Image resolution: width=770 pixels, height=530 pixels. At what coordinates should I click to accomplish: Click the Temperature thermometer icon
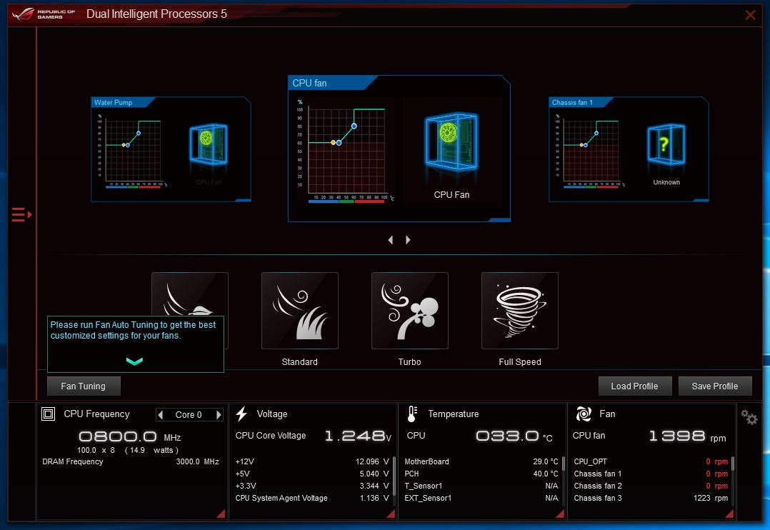tap(412, 414)
